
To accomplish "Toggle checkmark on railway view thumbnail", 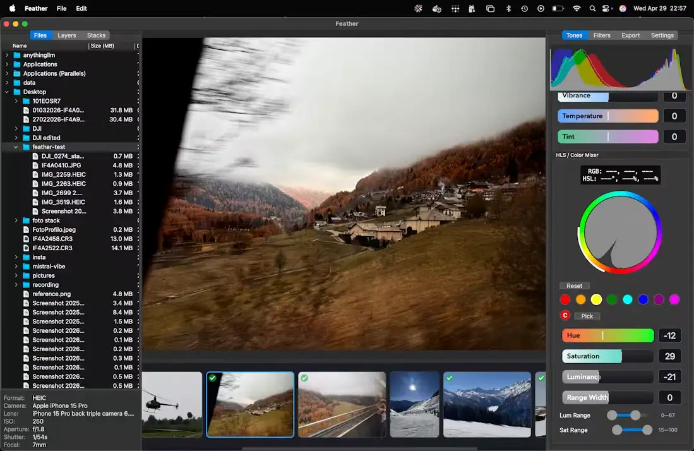I will click(304, 378).
